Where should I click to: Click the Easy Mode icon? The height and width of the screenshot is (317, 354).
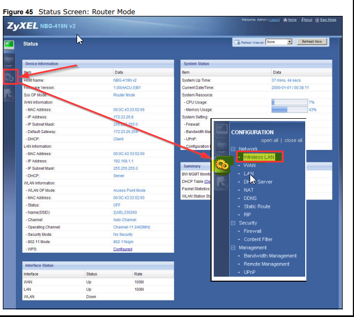pyautogui.click(x=318, y=20)
